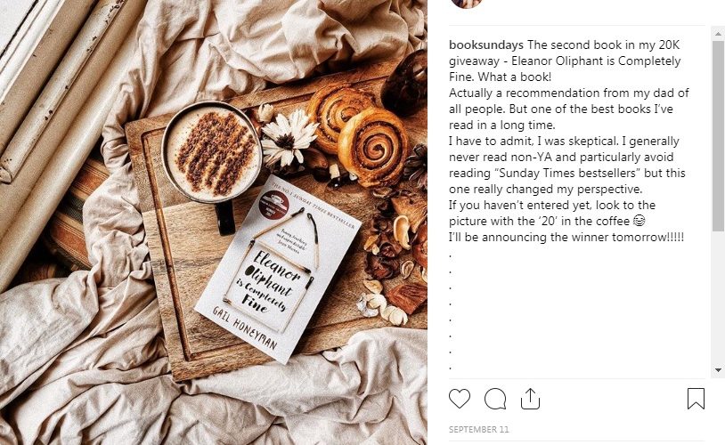Click the line 'I'll be announcing the winner tomorrow!!!!!'
The image size is (725, 445).
click(566, 237)
